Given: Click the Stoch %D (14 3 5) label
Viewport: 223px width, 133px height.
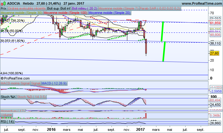Looking at the screenshot, I should coord(31,97).
